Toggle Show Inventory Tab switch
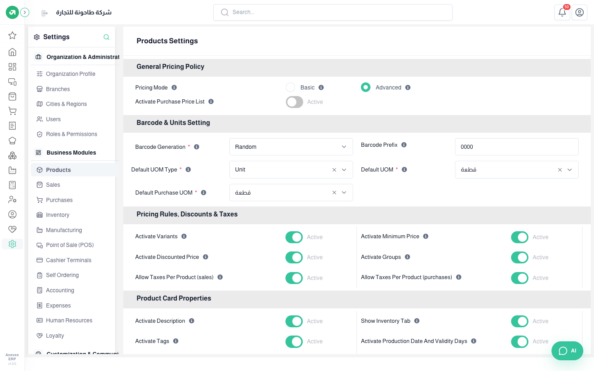 pos(520,321)
